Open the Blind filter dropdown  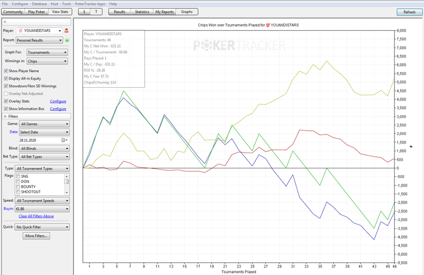click(x=44, y=148)
